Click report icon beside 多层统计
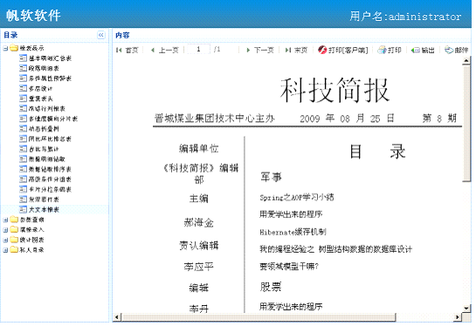The height and width of the screenshot is (326, 476). pos(23,88)
